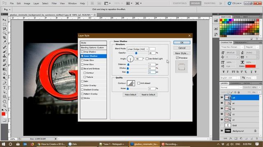Click Make Default button
Viewport: 263px width, 147px height.
click(x=131, y=95)
